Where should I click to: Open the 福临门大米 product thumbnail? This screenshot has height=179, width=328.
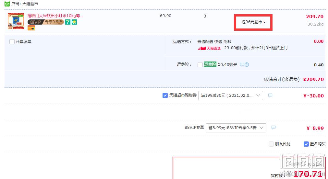tap(16, 21)
